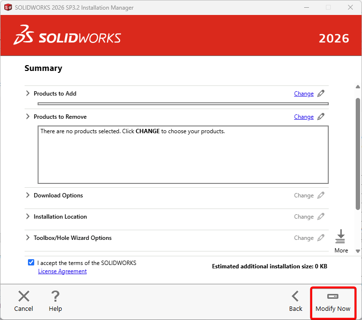Click the SOLIDWORKS logo in title bar
362x320 pixels.
(x=8, y=7)
